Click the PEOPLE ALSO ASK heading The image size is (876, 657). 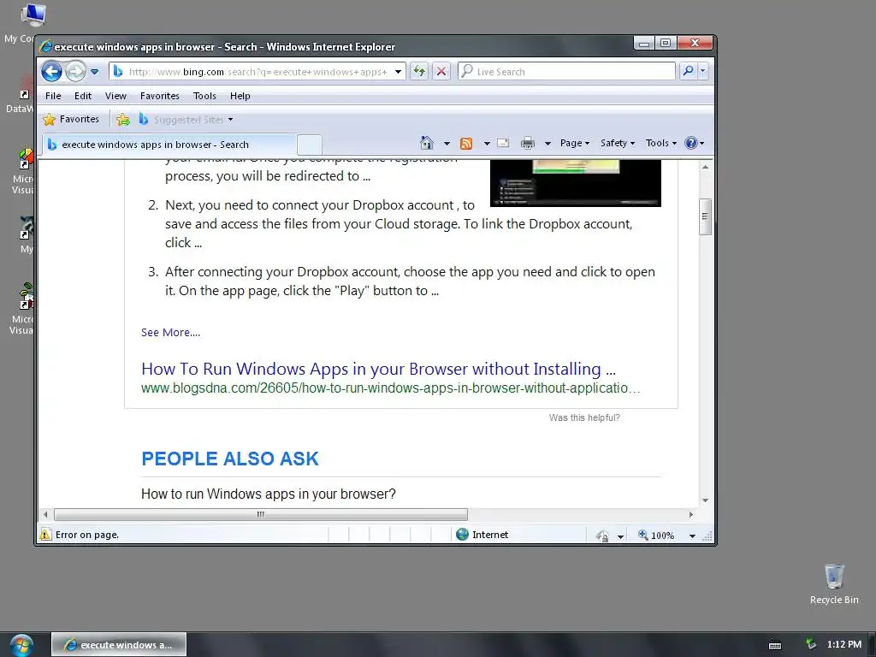(x=229, y=459)
